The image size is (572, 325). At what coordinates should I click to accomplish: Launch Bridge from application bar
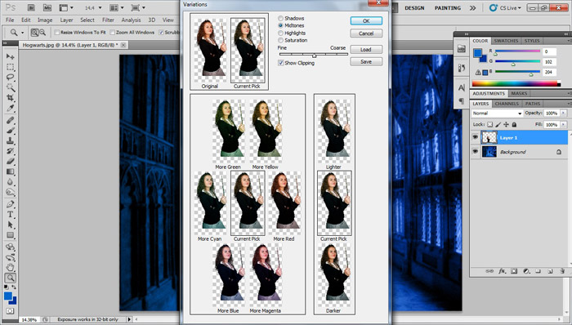(x=31, y=7)
